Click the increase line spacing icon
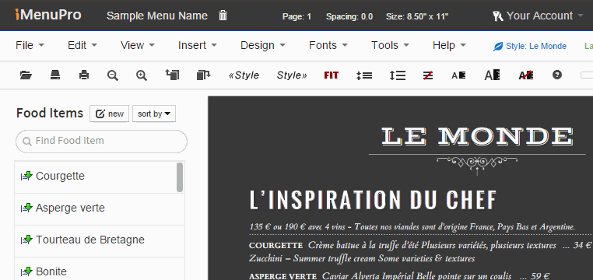 (398, 75)
